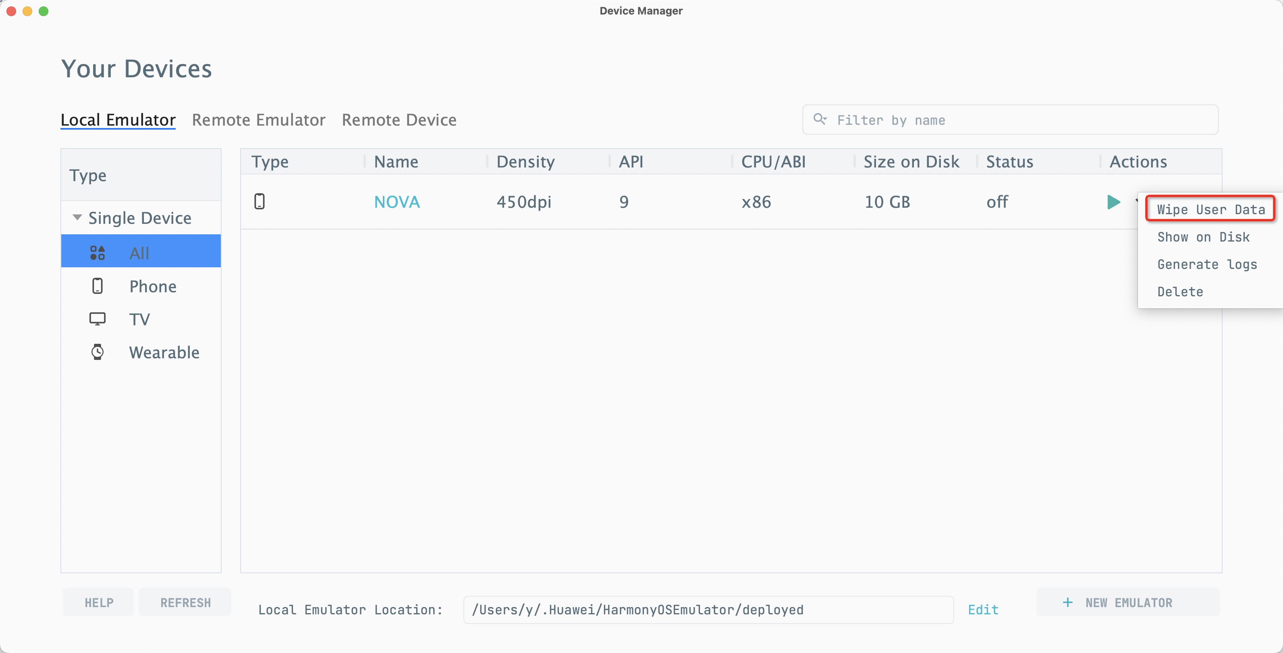Maximize the Device Manager window
This screenshot has width=1283, height=653.
[44, 11]
